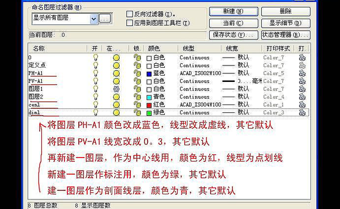The height and width of the screenshot is (209, 340).
Task: Toggle plot printer icon for layer PV-A1
Action: [x=302, y=81]
